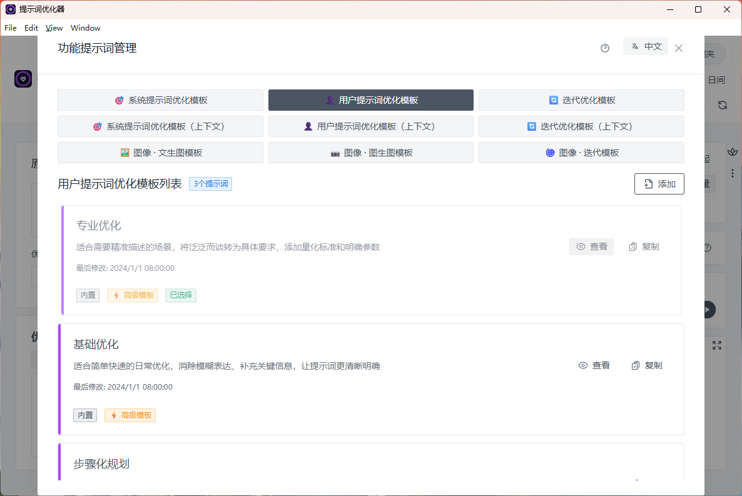
Task: Click the 功能提示词管理 dialog title
Action: [97, 48]
